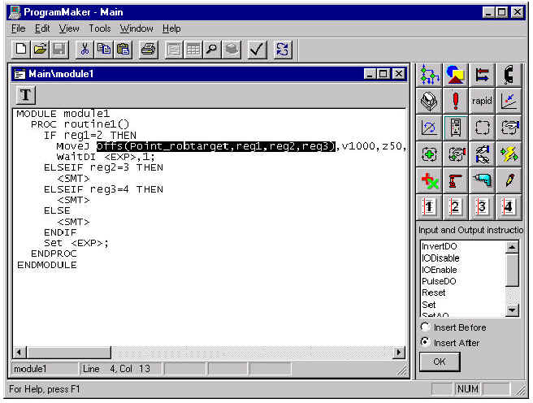Click the code editor scroll left arrow
Viewport: 533px width, 403px height.
tap(19, 353)
